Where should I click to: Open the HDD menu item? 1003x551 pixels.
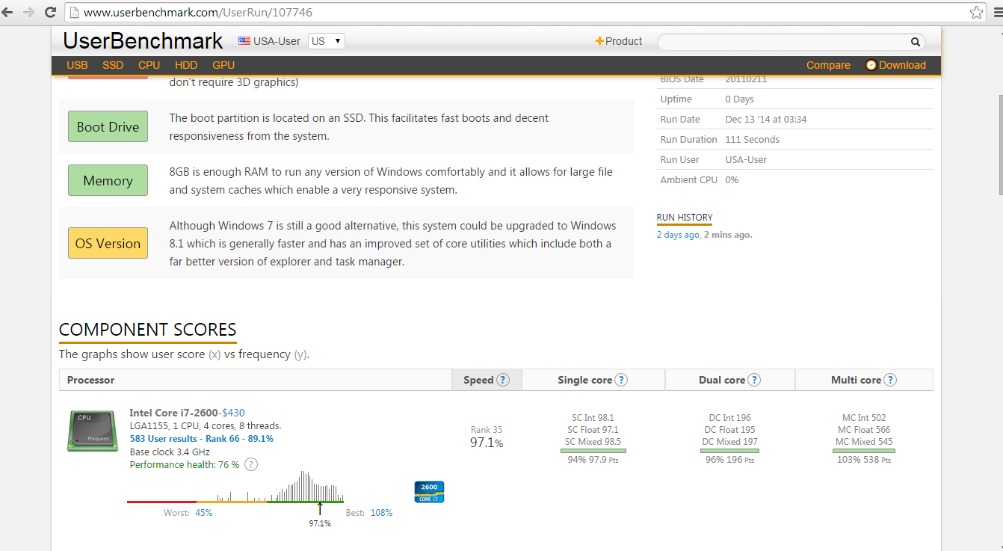pos(186,65)
